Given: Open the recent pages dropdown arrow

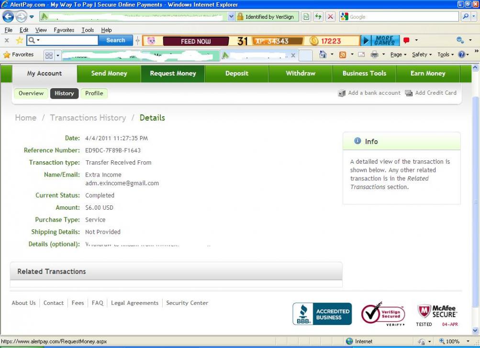Looking at the screenshot, I should point(32,17).
